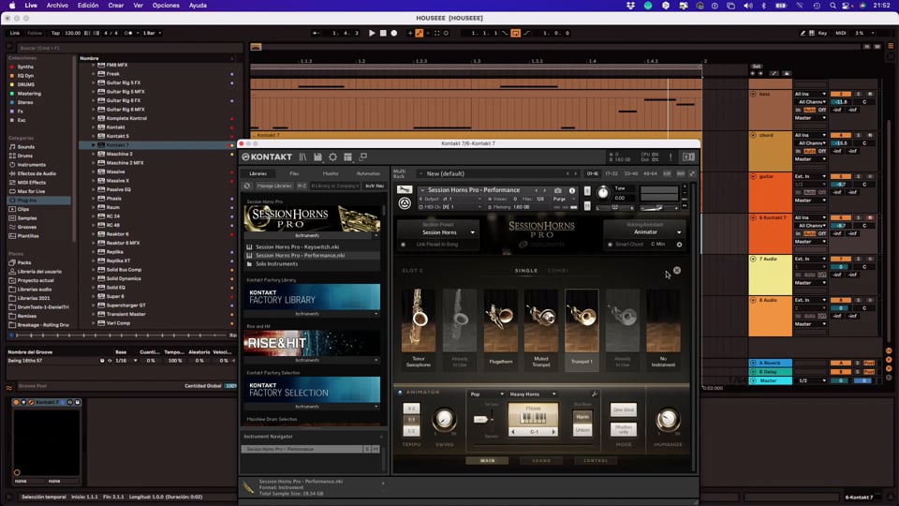This screenshot has height=506, width=899.
Task: Open the Edición menu
Action: coord(88,6)
